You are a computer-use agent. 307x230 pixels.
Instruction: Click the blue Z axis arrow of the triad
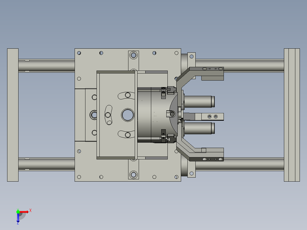pos(18,218)
